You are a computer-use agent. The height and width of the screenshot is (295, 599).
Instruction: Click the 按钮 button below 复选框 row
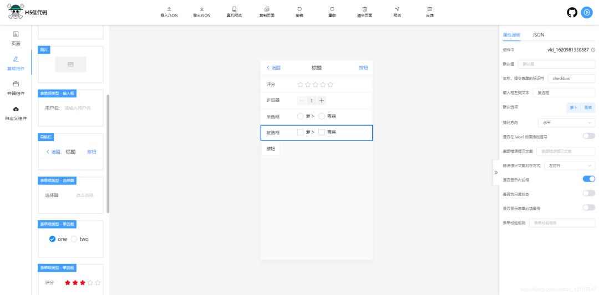tap(271, 149)
